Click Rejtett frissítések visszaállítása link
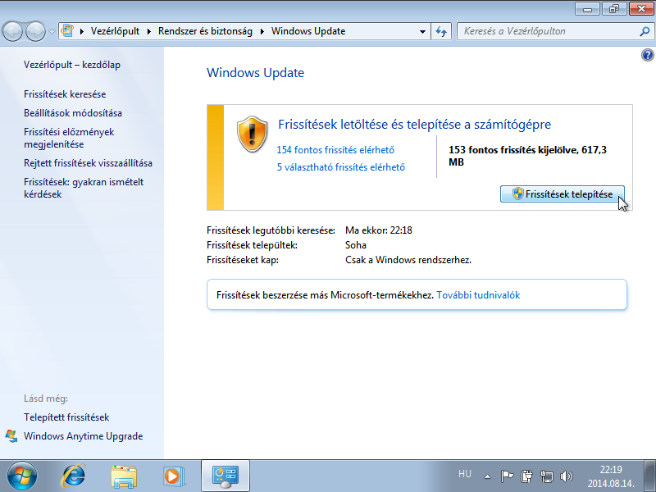Image resolution: width=656 pixels, height=492 pixels. pos(88,163)
